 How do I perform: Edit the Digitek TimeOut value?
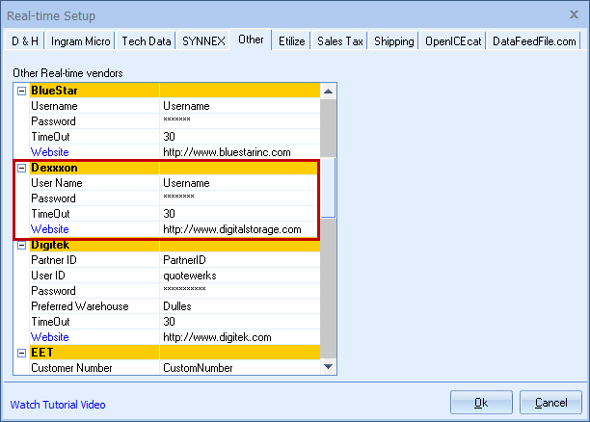click(x=240, y=322)
